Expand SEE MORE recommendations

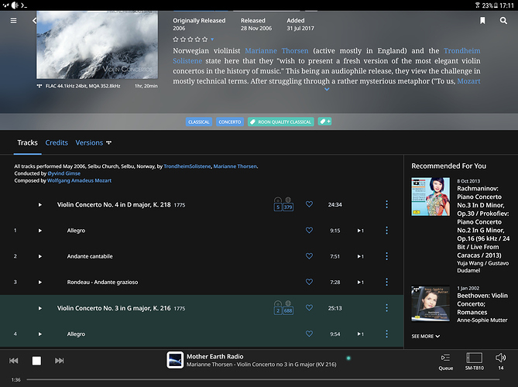pyautogui.click(x=426, y=336)
